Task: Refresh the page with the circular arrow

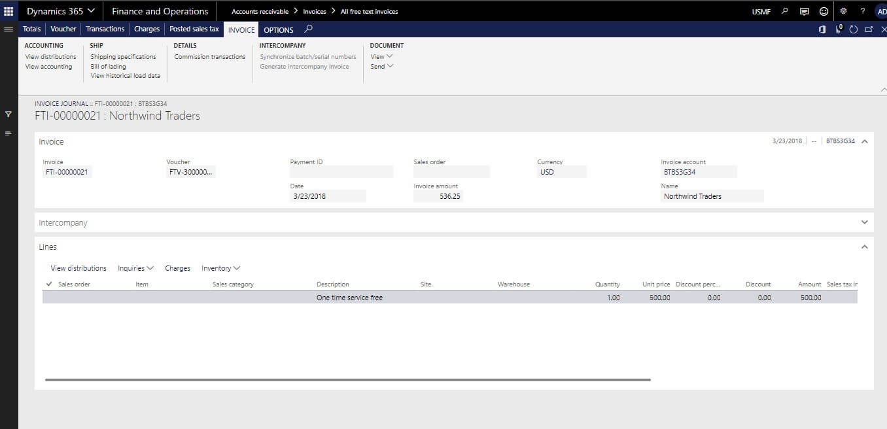Action: pyautogui.click(x=854, y=29)
